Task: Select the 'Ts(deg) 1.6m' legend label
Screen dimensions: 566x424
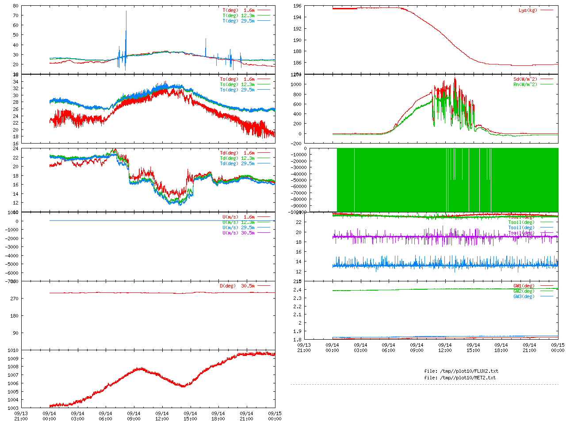Action: pos(237,79)
